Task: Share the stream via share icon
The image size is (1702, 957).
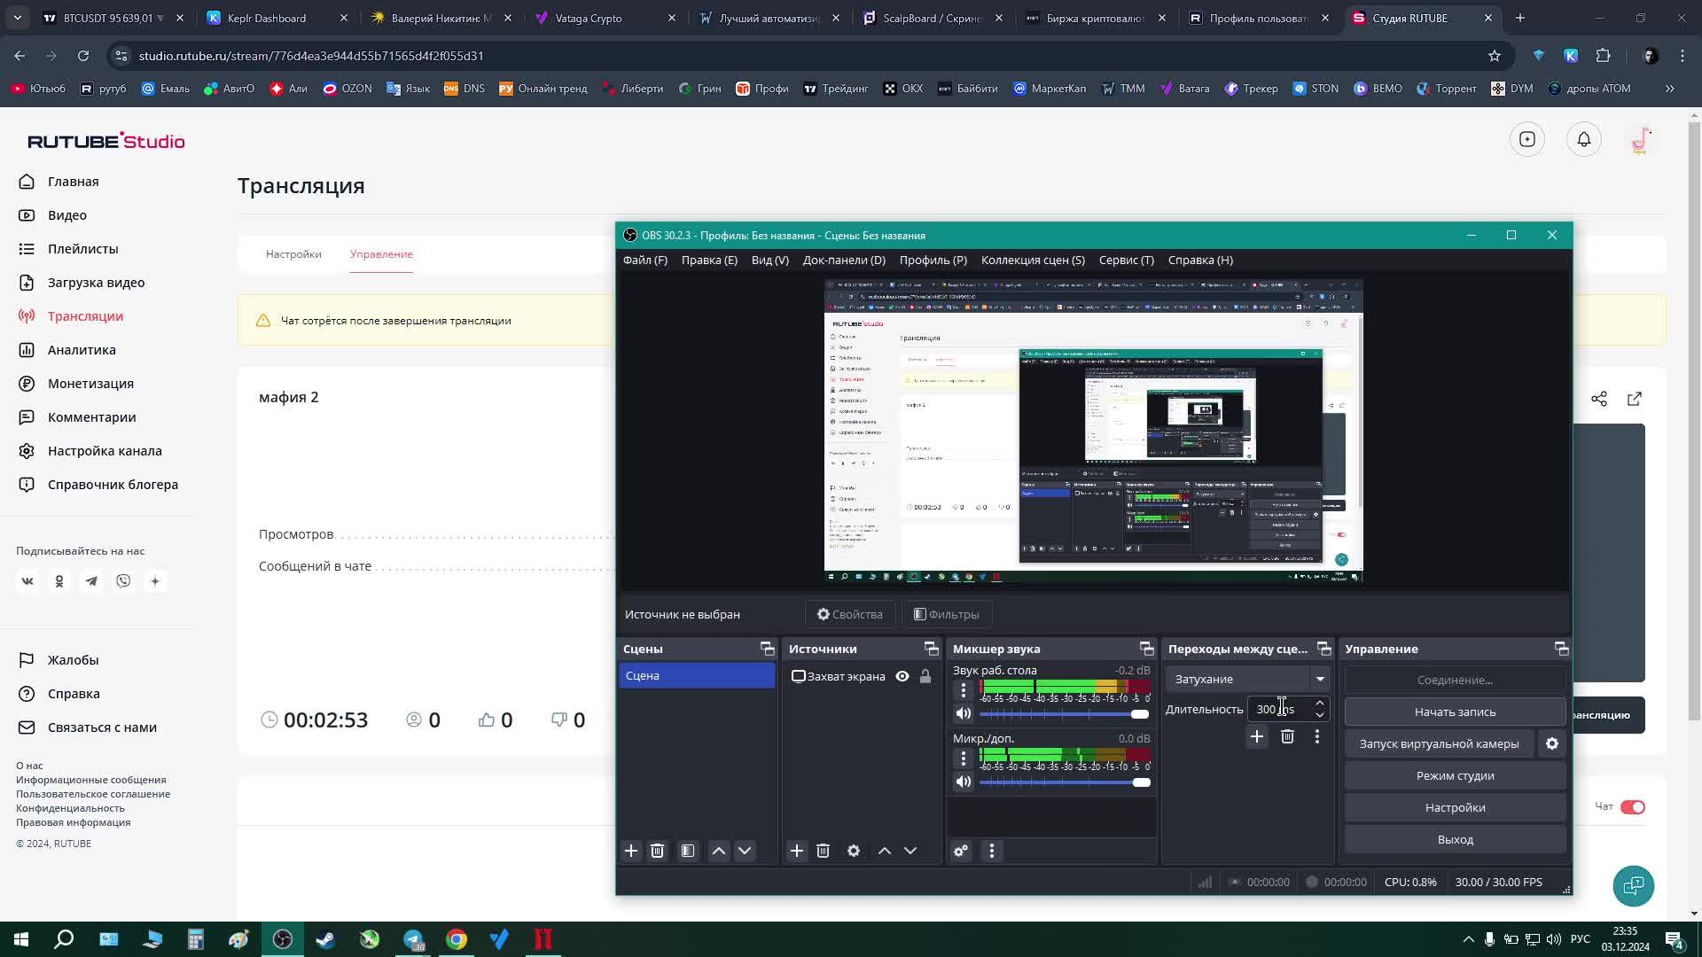Action: (1599, 399)
